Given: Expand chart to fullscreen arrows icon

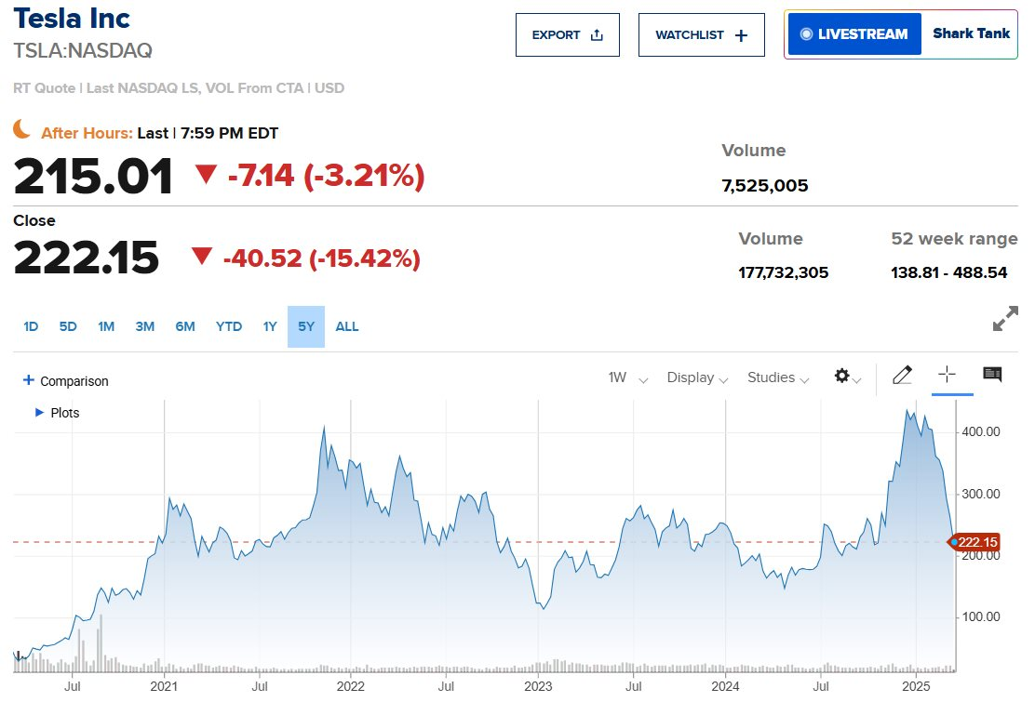Looking at the screenshot, I should [1005, 320].
